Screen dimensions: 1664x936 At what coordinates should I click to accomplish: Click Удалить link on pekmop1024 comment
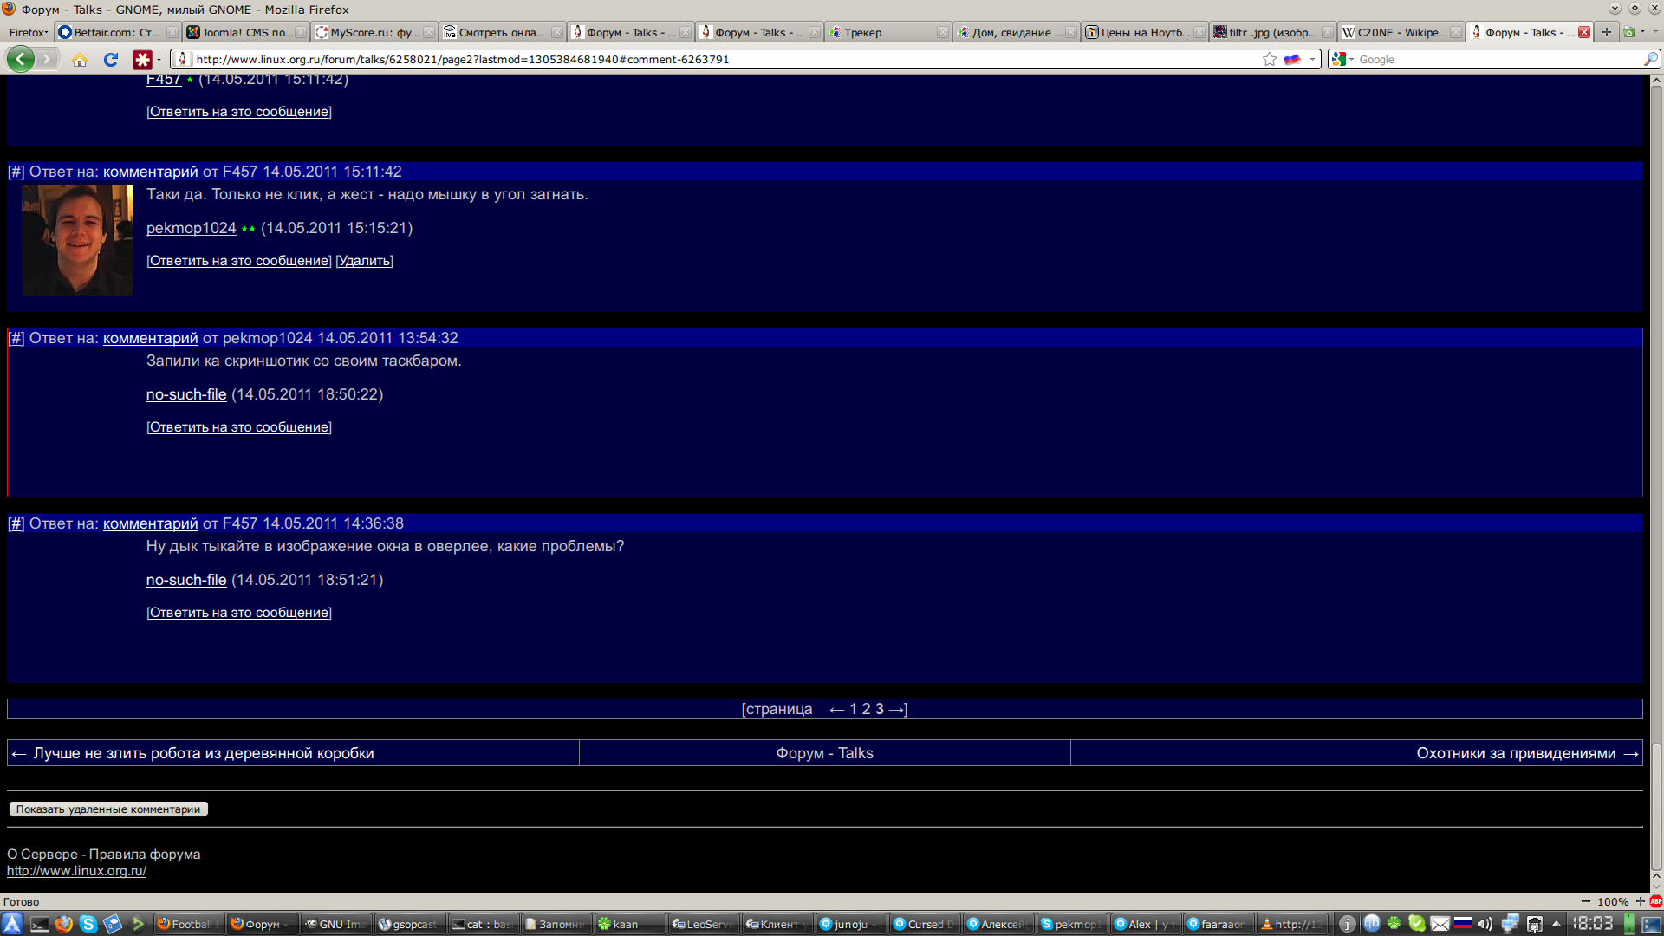pyautogui.click(x=364, y=261)
